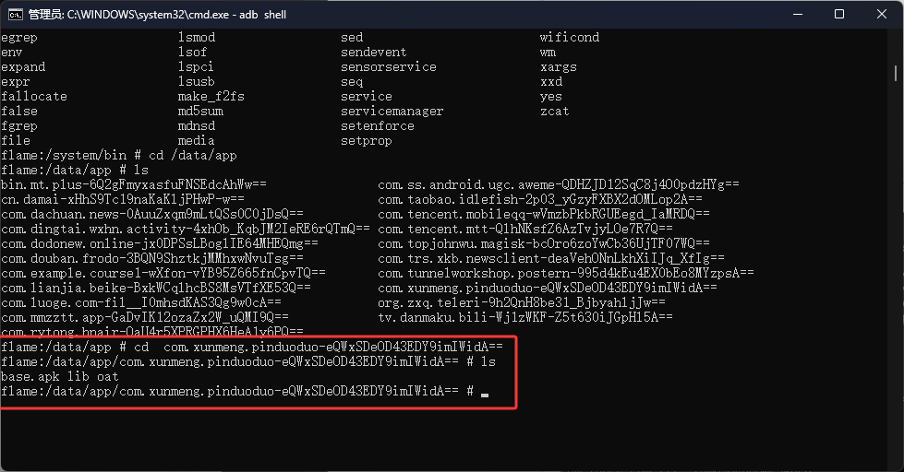Click 'wificond' in the command list

[x=570, y=38]
